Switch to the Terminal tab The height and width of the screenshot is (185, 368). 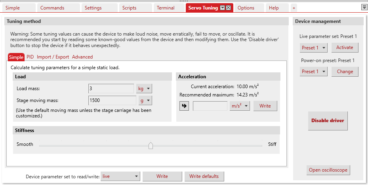coord(169,8)
